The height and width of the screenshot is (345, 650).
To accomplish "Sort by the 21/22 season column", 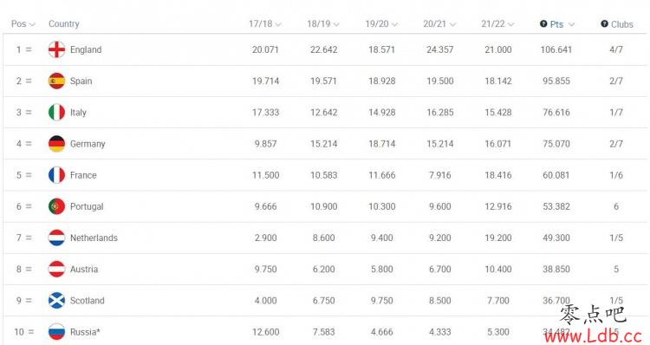I will 497,23.
